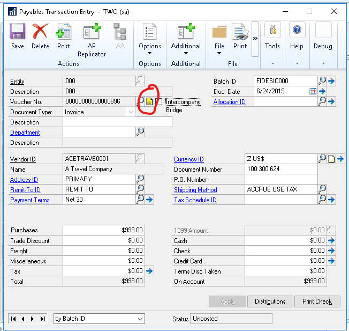Viewport: 349px width, 331px height.
Task: Click the Address ID link
Action: tap(24, 180)
